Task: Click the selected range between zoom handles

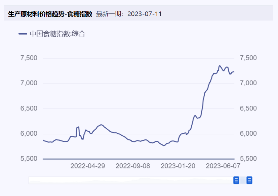Action: tap(243, 181)
